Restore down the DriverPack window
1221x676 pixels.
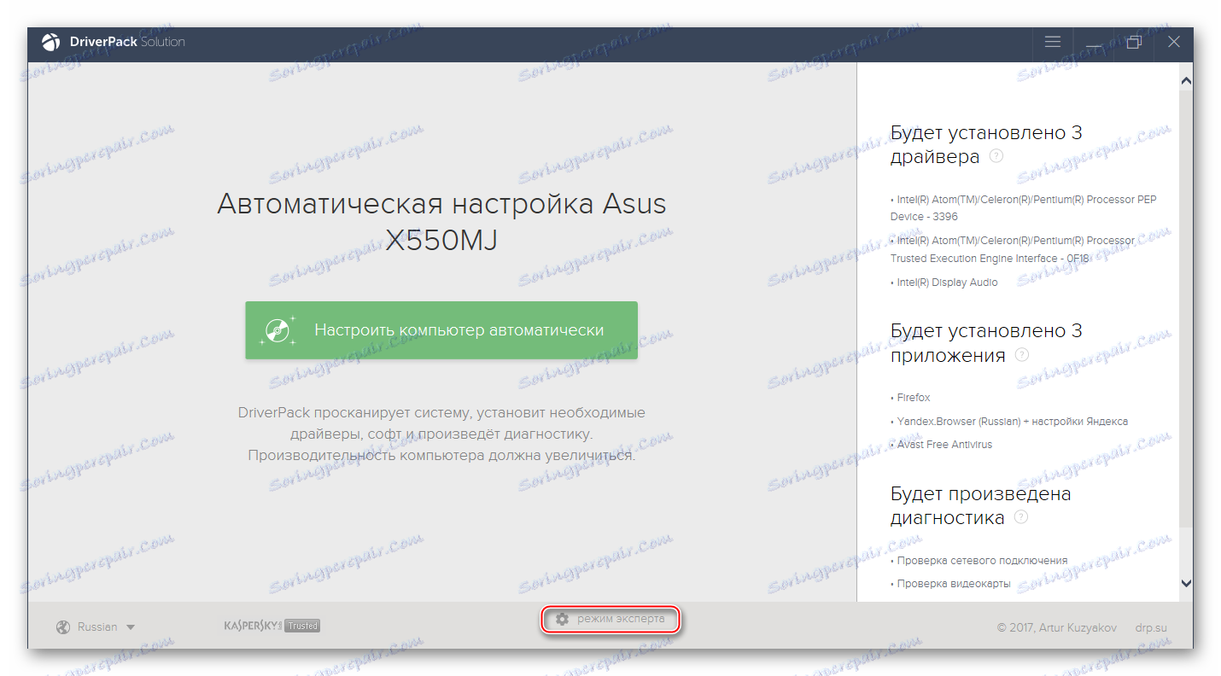[1134, 42]
